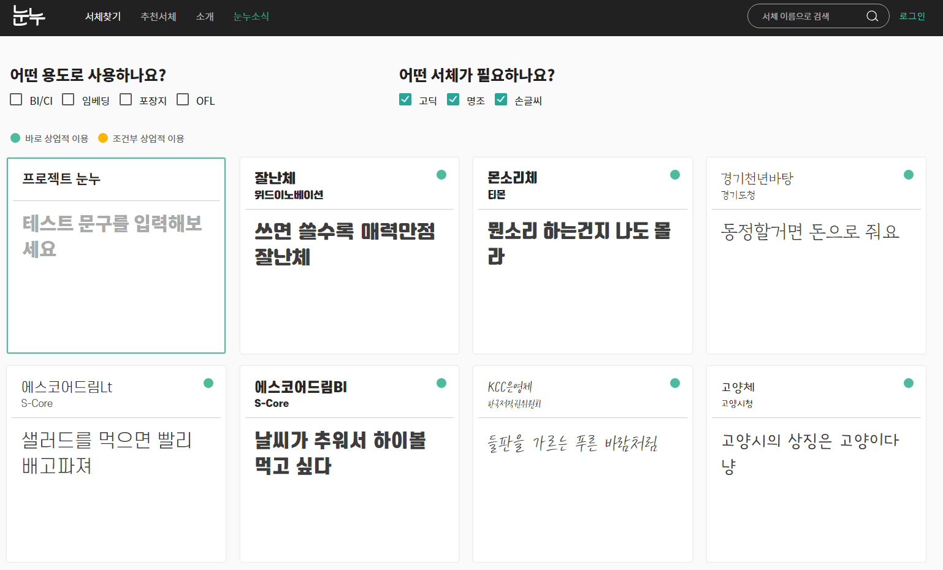
Task: Click the 샐러드를 먹으면 빨리 배고파져 preview
Action: coord(107,452)
